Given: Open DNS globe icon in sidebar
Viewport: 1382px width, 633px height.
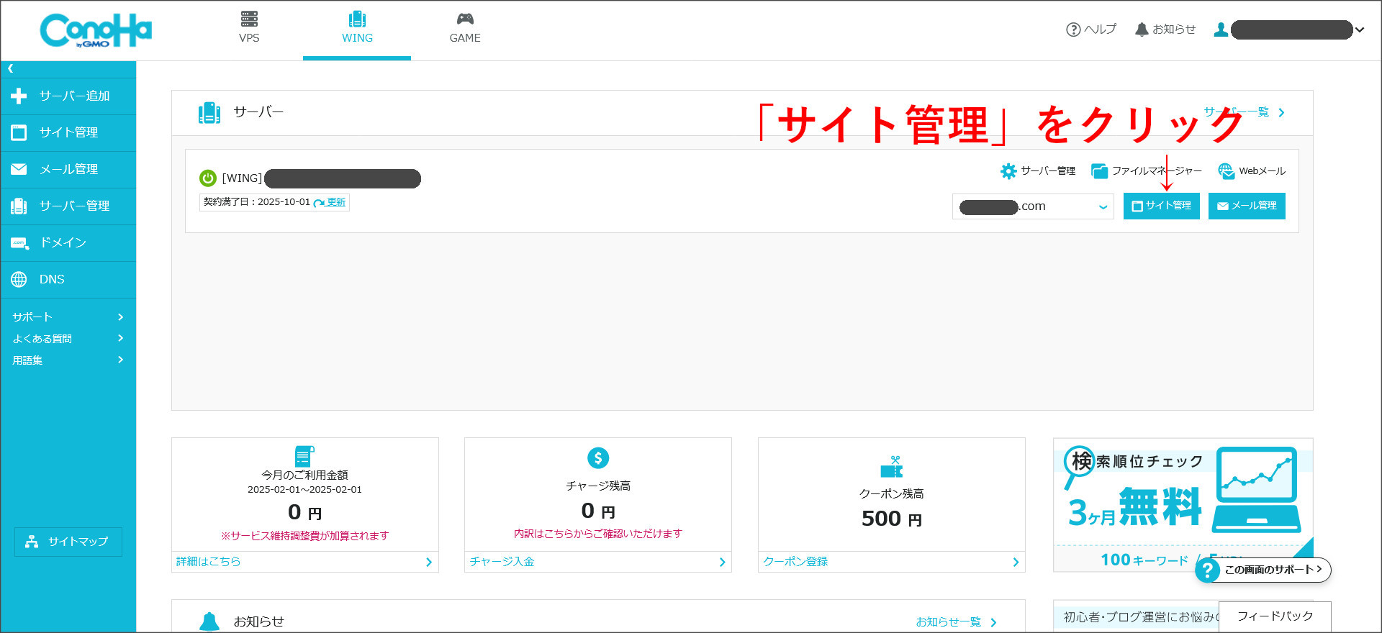Looking at the screenshot, I should pos(19,279).
